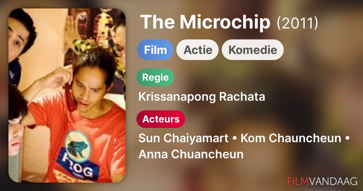363x191 pixels.
Task: Select the Actie genre tag
Action: (198, 50)
